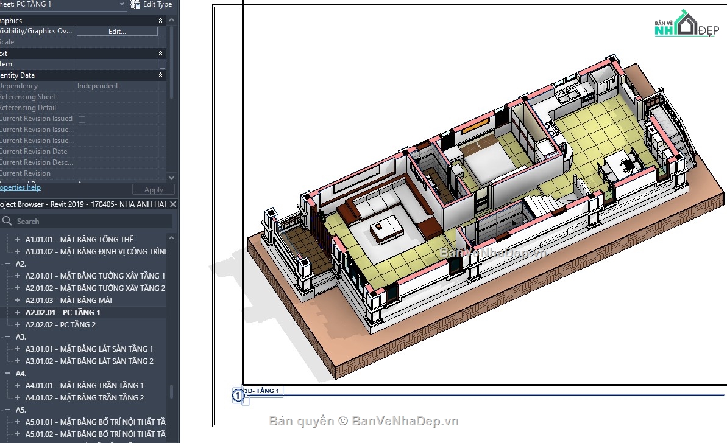This screenshot has width=727, height=443.
Task: Collapse the Graphics properties section
Action: (x=160, y=20)
